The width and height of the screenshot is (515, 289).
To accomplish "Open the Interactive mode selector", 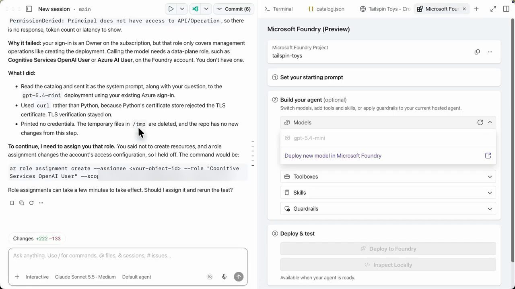I will (x=37, y=277).
